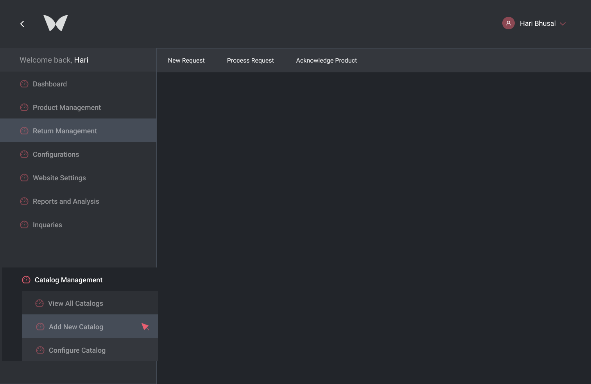This screenshot has height=384, width=591.
Task: Click the Catalog Management gauge icon
Action: point(26,280)
